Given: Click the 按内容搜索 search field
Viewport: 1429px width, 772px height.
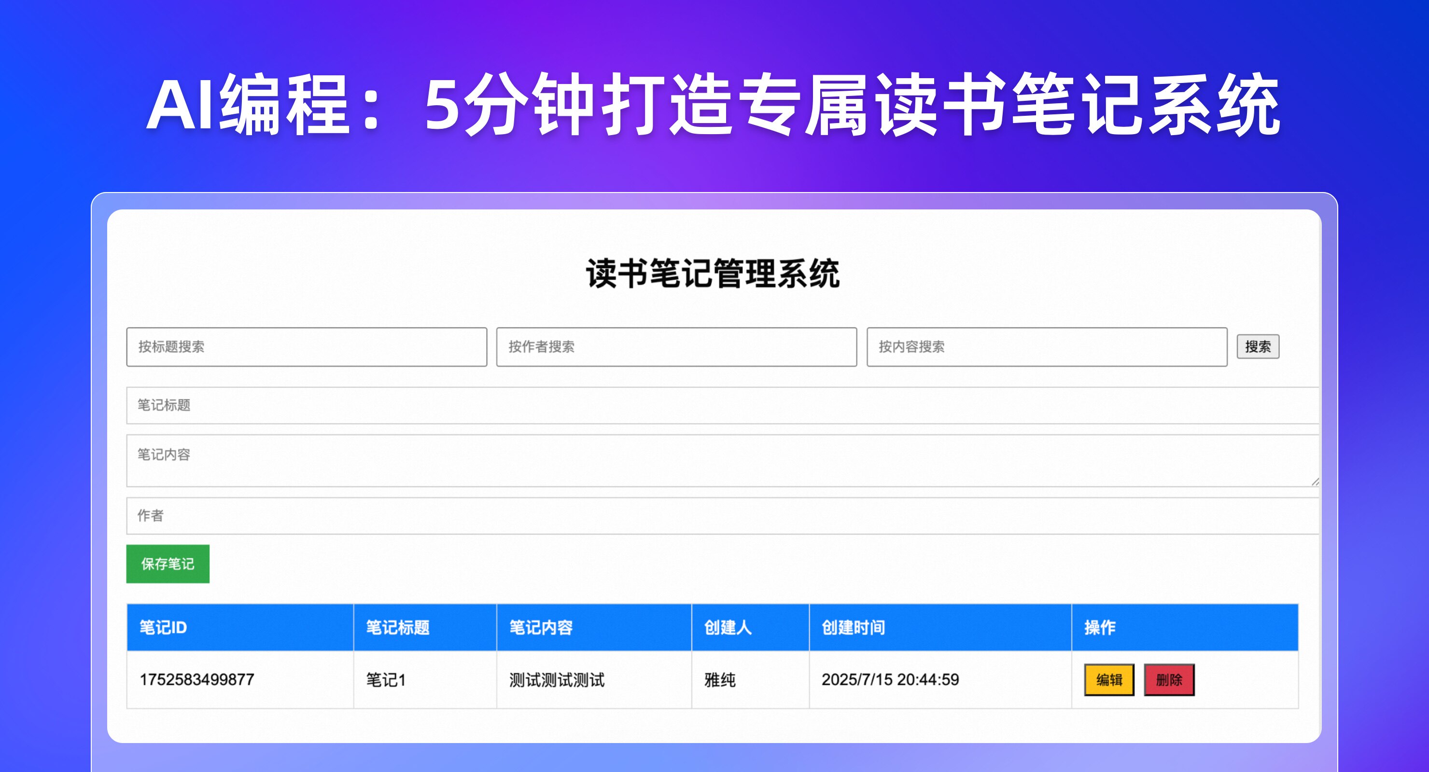Looking at the screenshot, I should pos(1045,346).
